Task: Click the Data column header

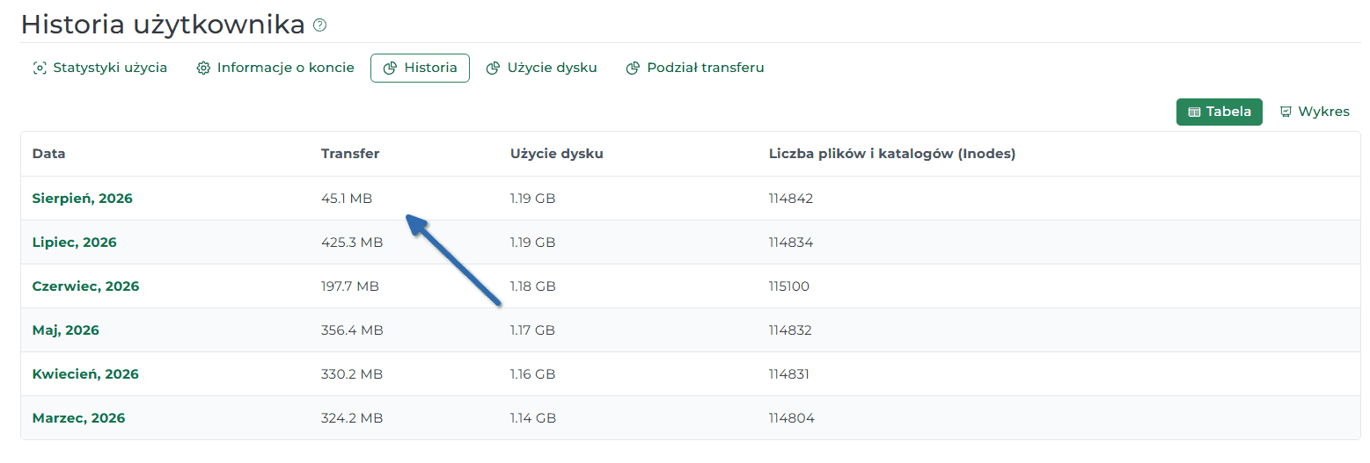Action: click(x=49, y=154)
